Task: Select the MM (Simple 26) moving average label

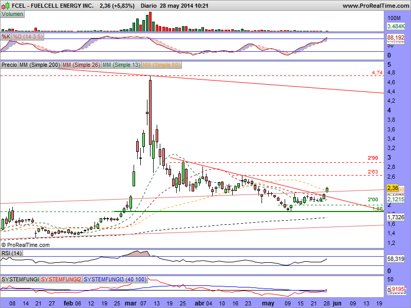Action: click(81, 65)
